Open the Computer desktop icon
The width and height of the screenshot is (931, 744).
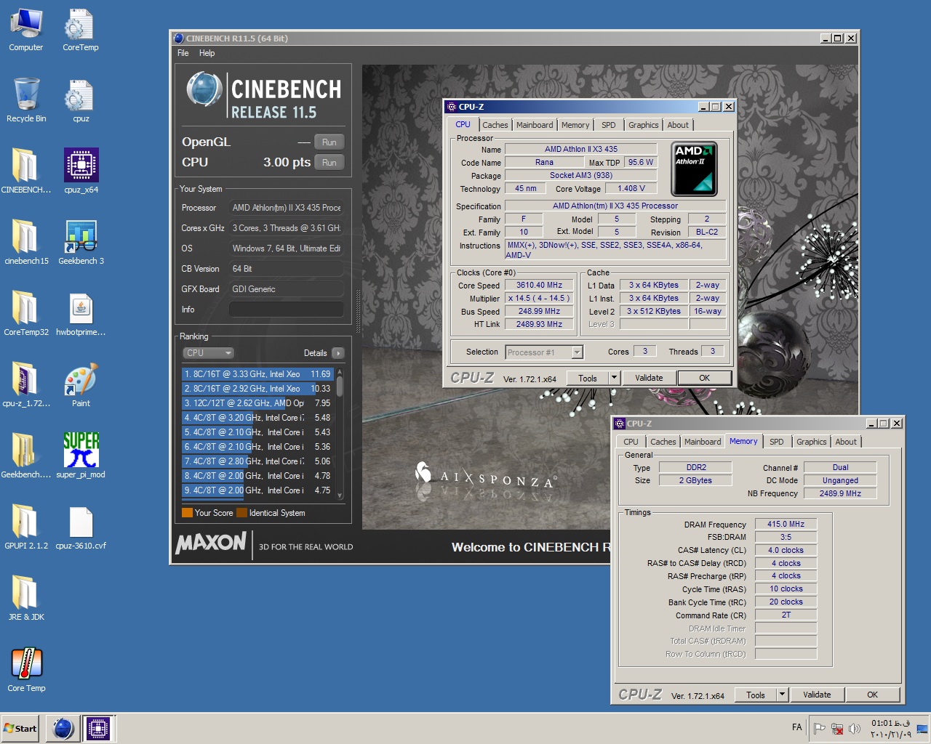tap(26, 30)
